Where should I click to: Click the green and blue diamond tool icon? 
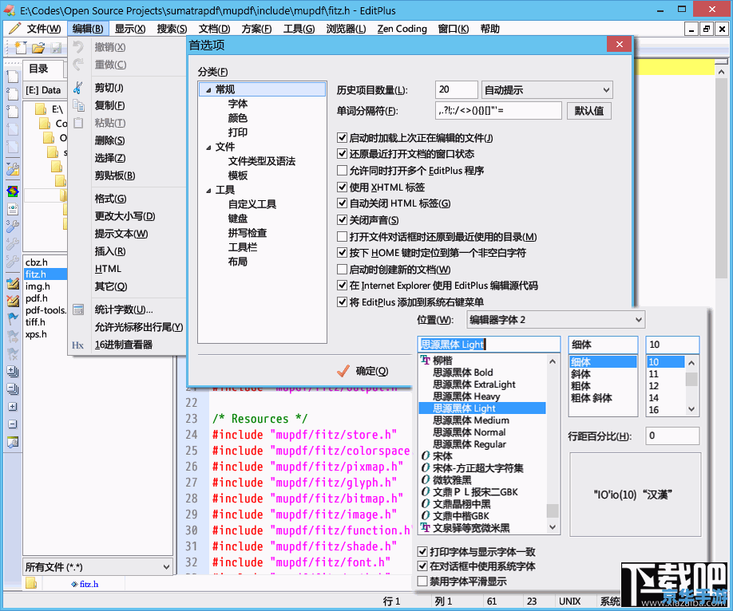pyautogui.click(x=13, y=191)
